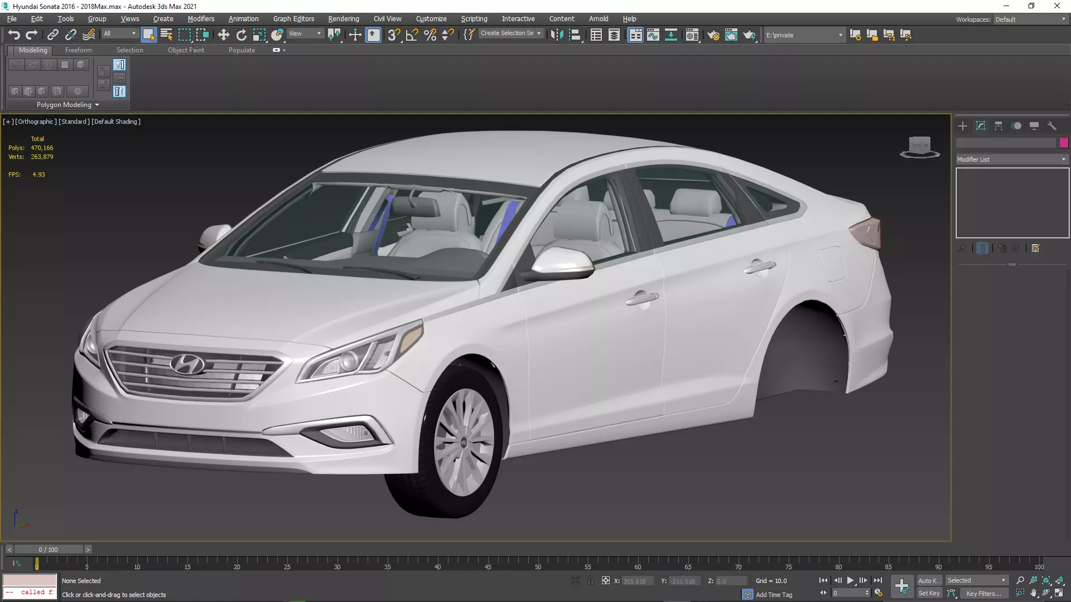
Task: Open reference coordinate system View dropdown
Action: tap(305, 33)
